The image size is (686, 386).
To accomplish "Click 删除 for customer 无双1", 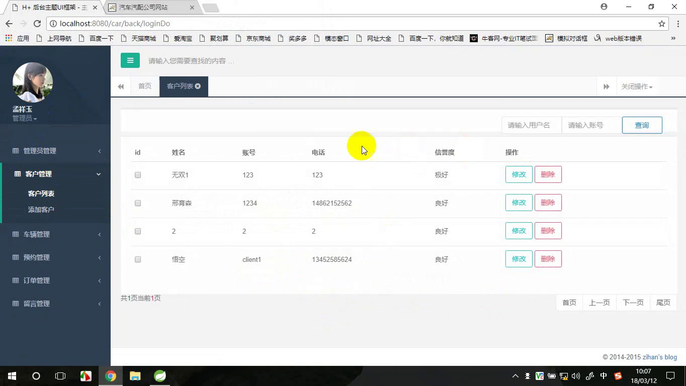I will 548,174.
